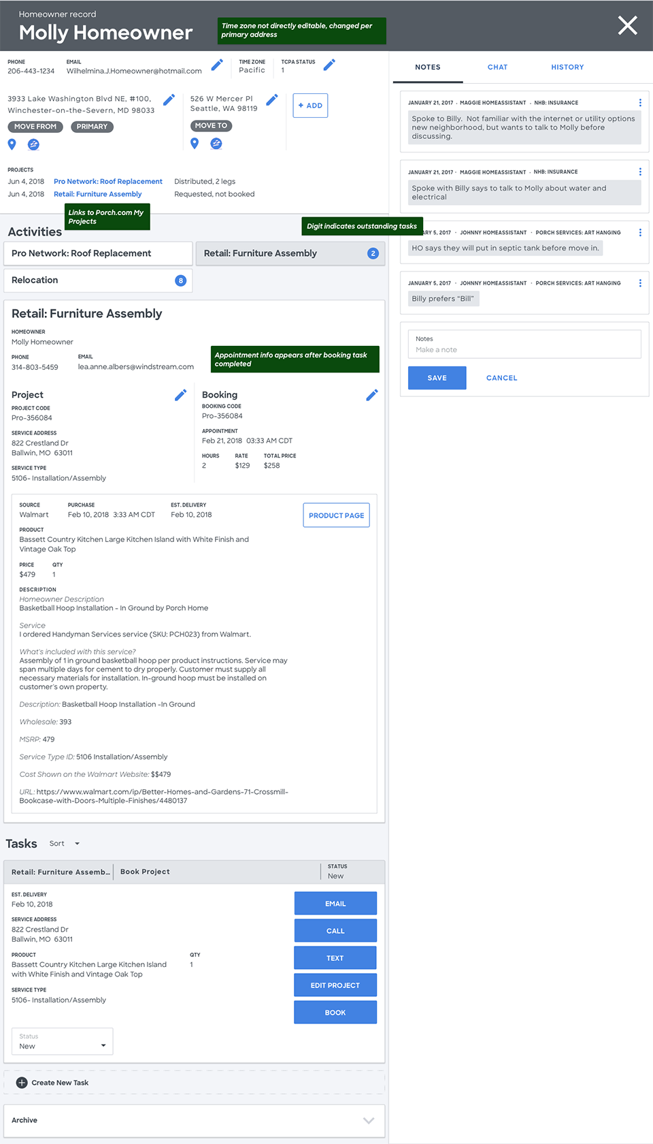
Task: Switch to the History tab
Action: [x=567, y=67]
